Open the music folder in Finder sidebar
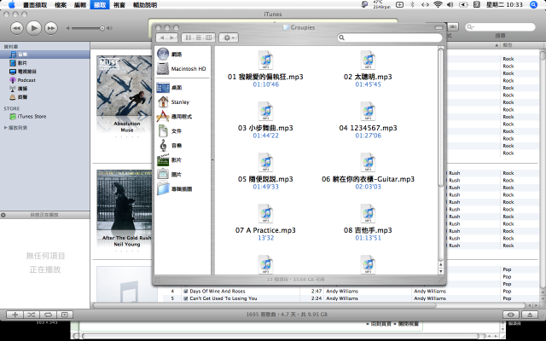546x341 pixels. pos(170,146)
